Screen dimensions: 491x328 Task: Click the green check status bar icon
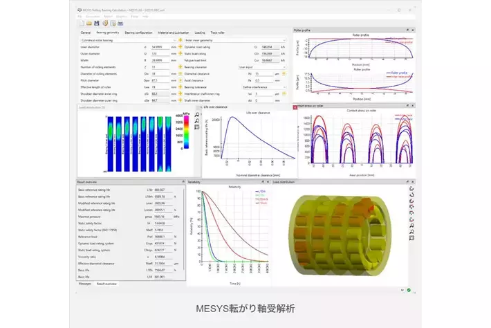tap(409, 290)
